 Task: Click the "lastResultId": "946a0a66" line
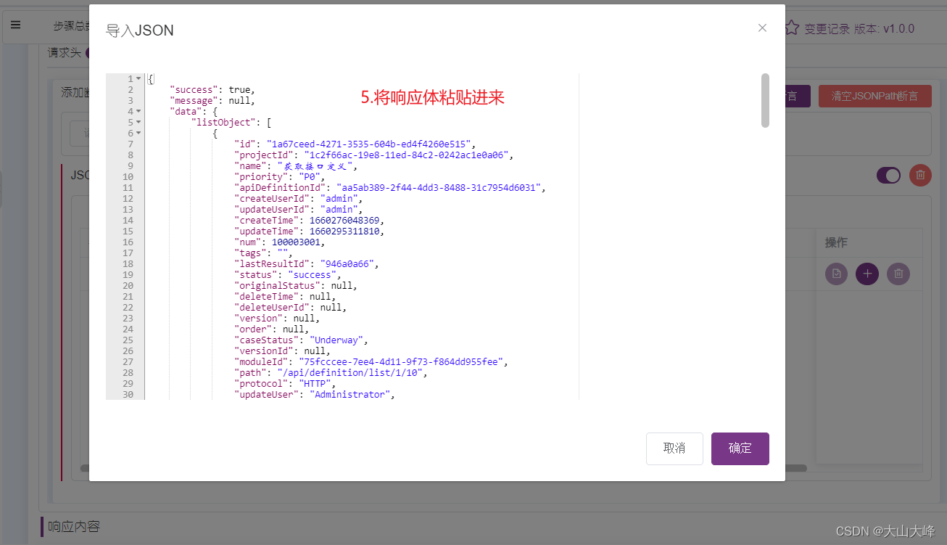click(307, 263)
